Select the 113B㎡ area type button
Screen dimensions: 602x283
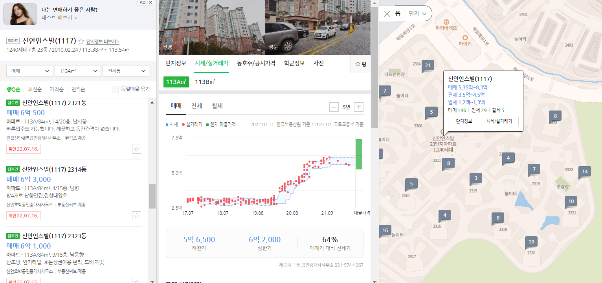click(205, 82)
